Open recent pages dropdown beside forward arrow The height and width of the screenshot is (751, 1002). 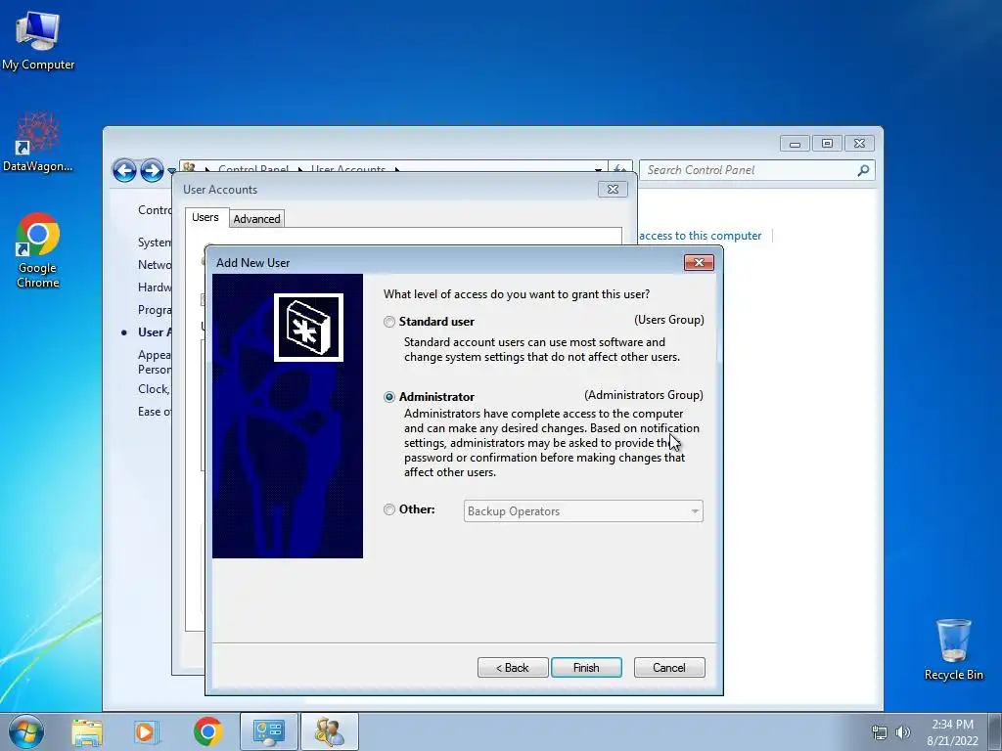[x=171, y=171]
